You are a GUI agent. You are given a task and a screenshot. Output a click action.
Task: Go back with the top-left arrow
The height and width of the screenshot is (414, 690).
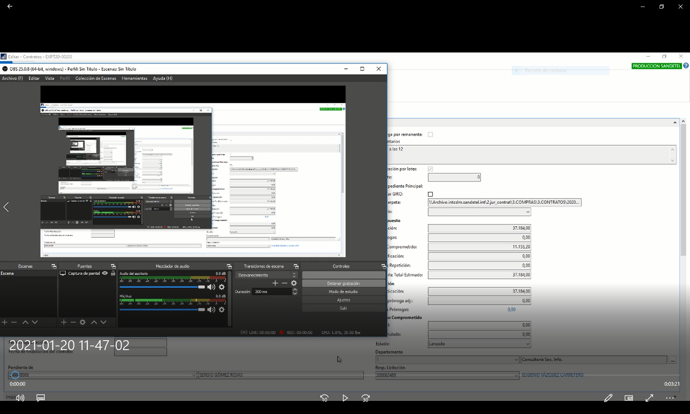pos(10,7)
